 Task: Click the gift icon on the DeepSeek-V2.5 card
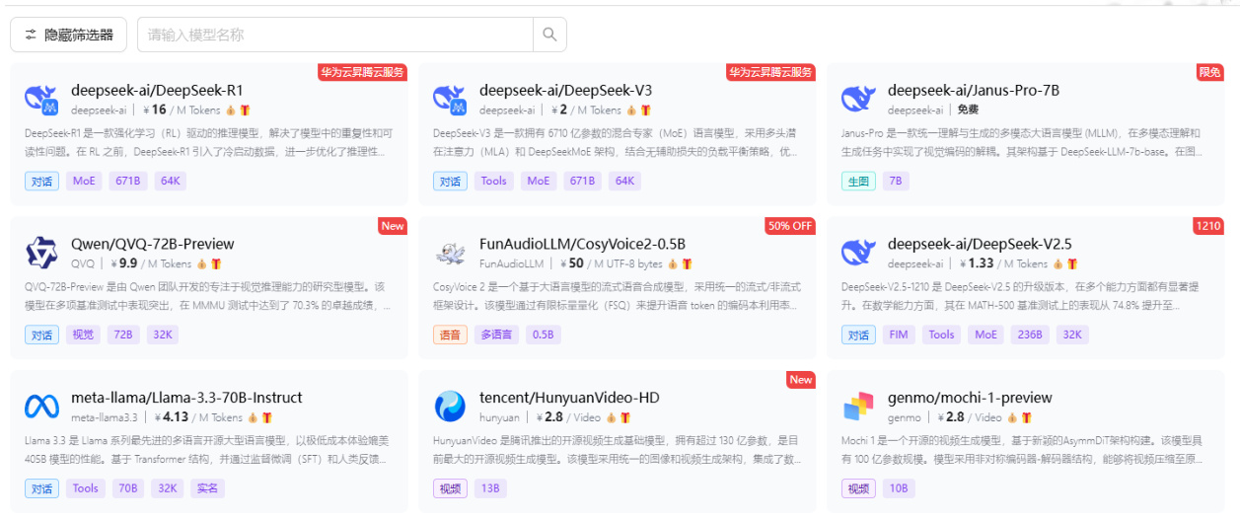coord(1071,263)
